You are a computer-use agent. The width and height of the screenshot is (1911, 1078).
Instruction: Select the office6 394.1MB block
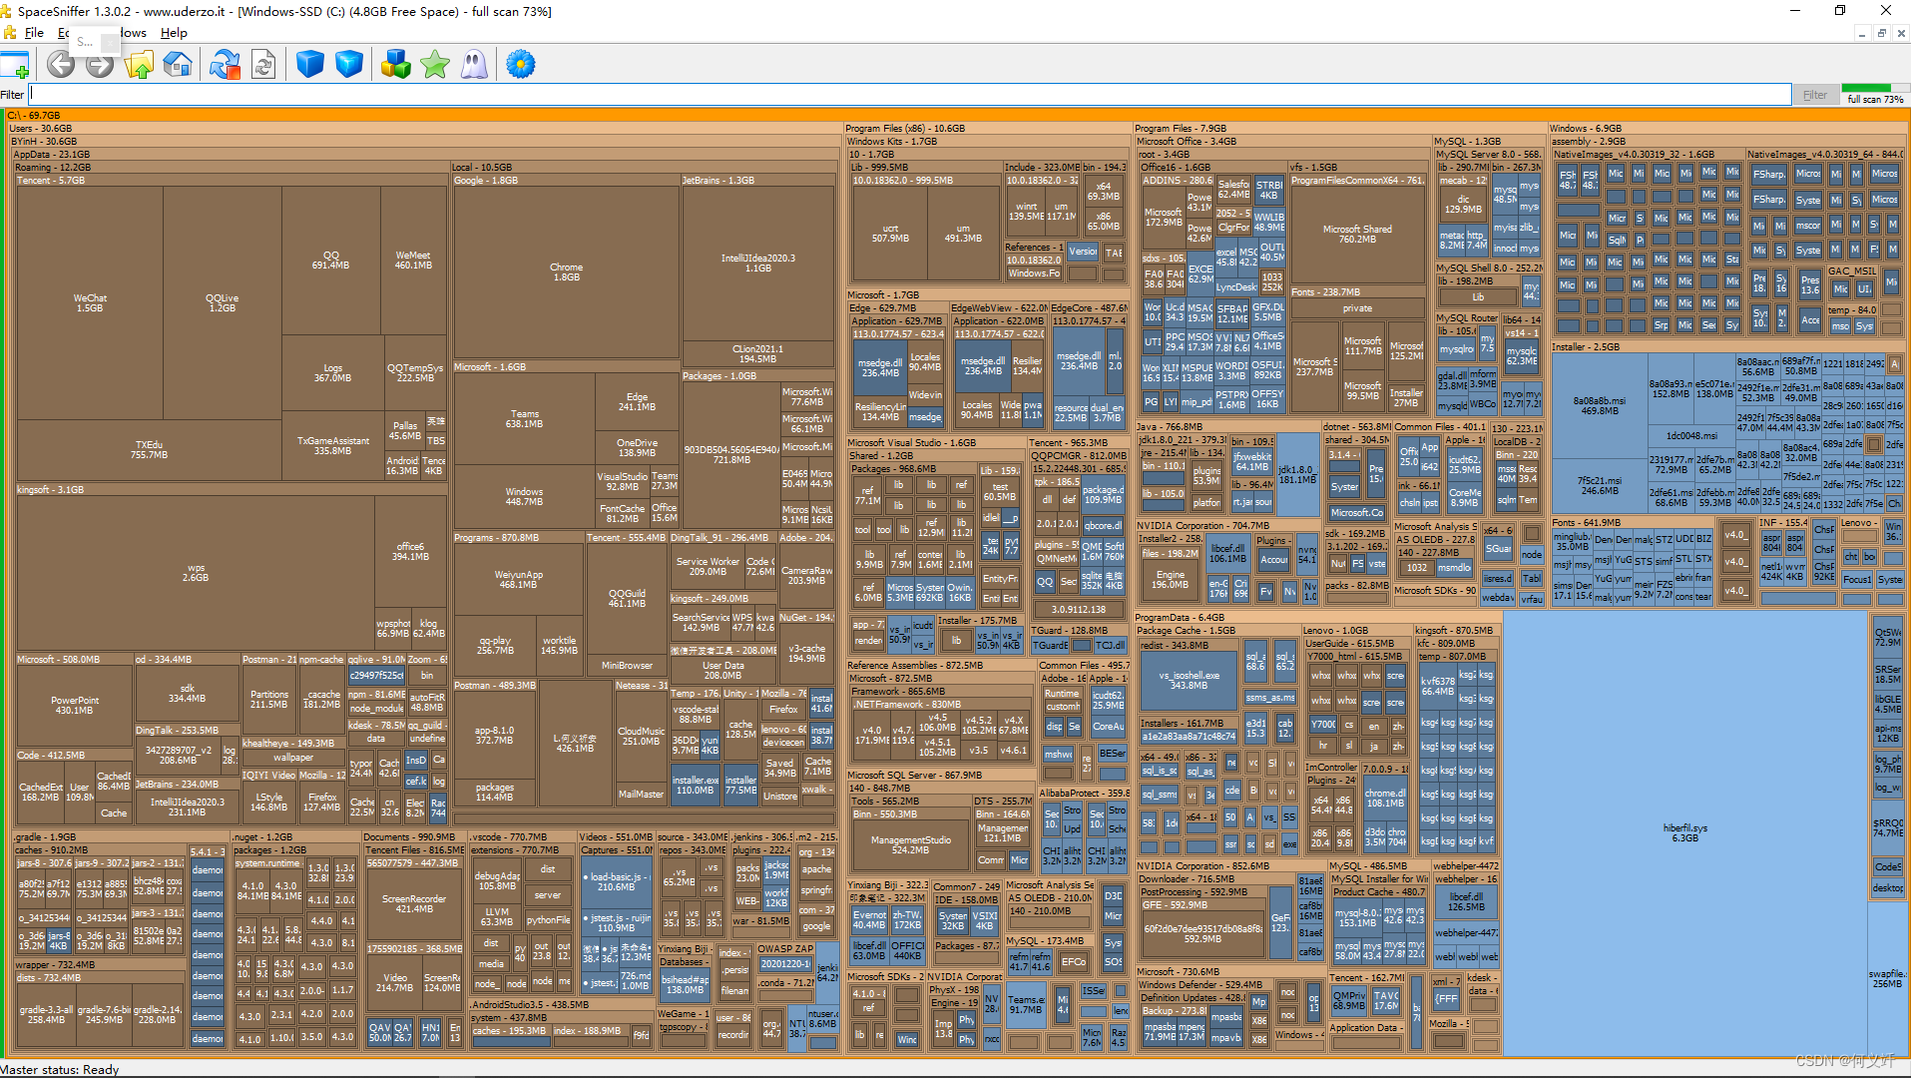pyautogui.click(x=410, y=552)
